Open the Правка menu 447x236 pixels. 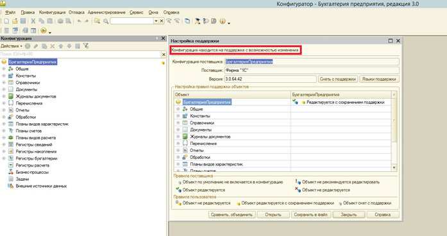(x=28, y=13)
